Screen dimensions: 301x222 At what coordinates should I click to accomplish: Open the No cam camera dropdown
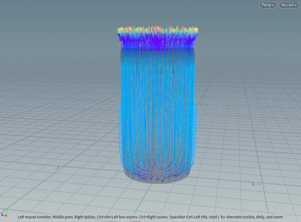(289, 5)
